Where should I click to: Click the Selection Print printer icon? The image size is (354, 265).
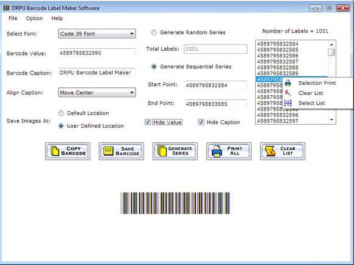[288, 83]
